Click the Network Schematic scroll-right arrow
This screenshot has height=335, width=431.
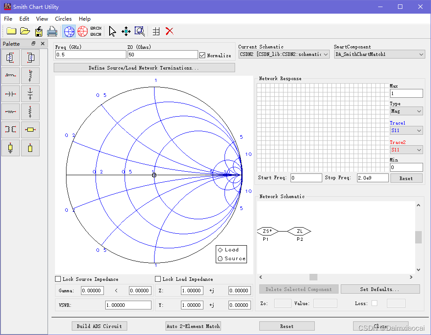(411, 277)
